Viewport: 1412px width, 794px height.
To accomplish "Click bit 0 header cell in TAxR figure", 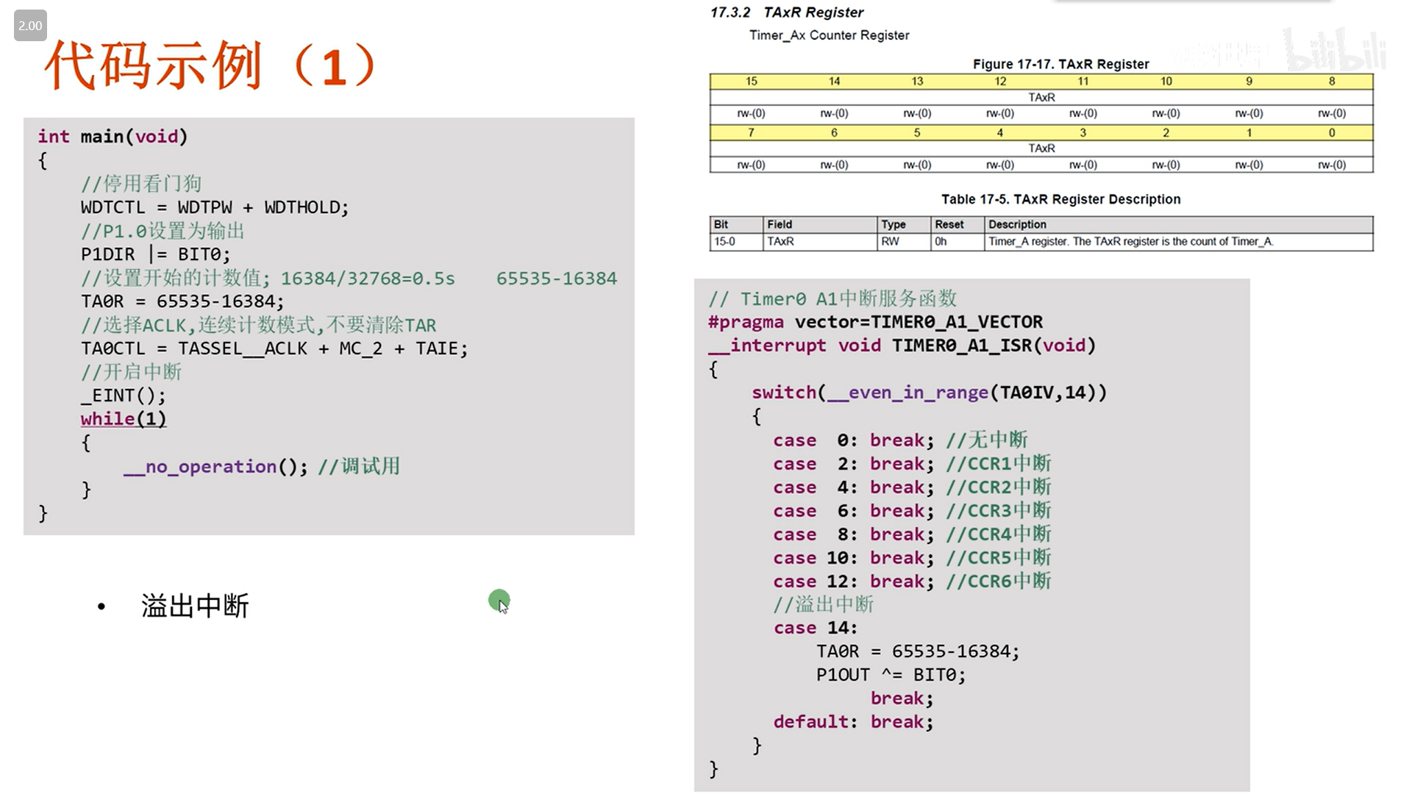I will coord(1331,132).
